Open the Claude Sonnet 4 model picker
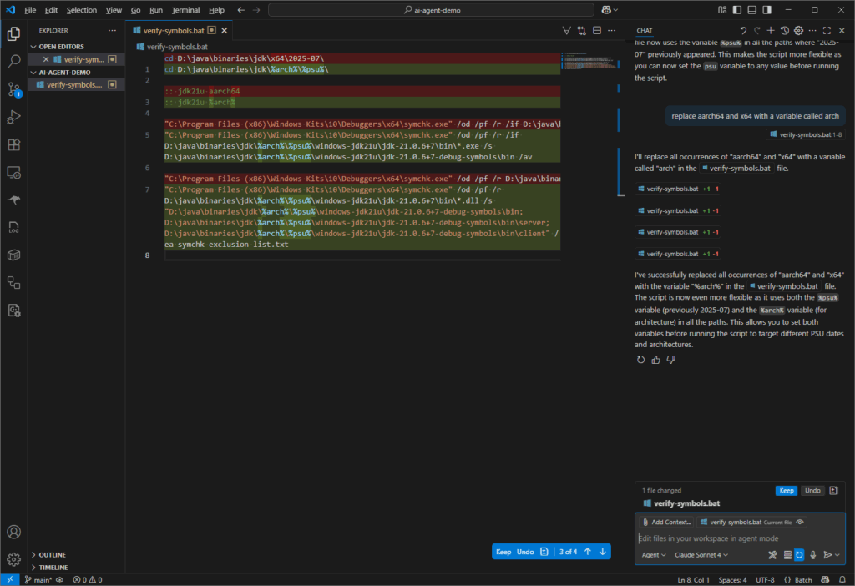This screenshot has width=855, height=586. coord(701,555)
